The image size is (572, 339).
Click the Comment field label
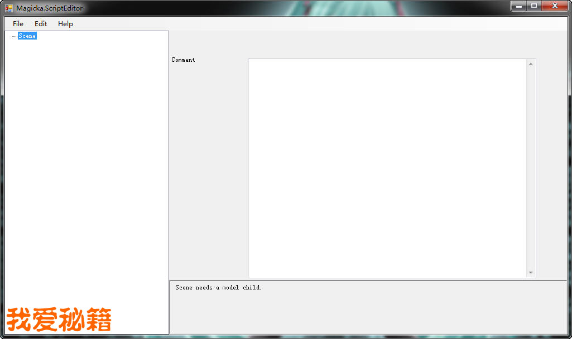click(183, 60)
